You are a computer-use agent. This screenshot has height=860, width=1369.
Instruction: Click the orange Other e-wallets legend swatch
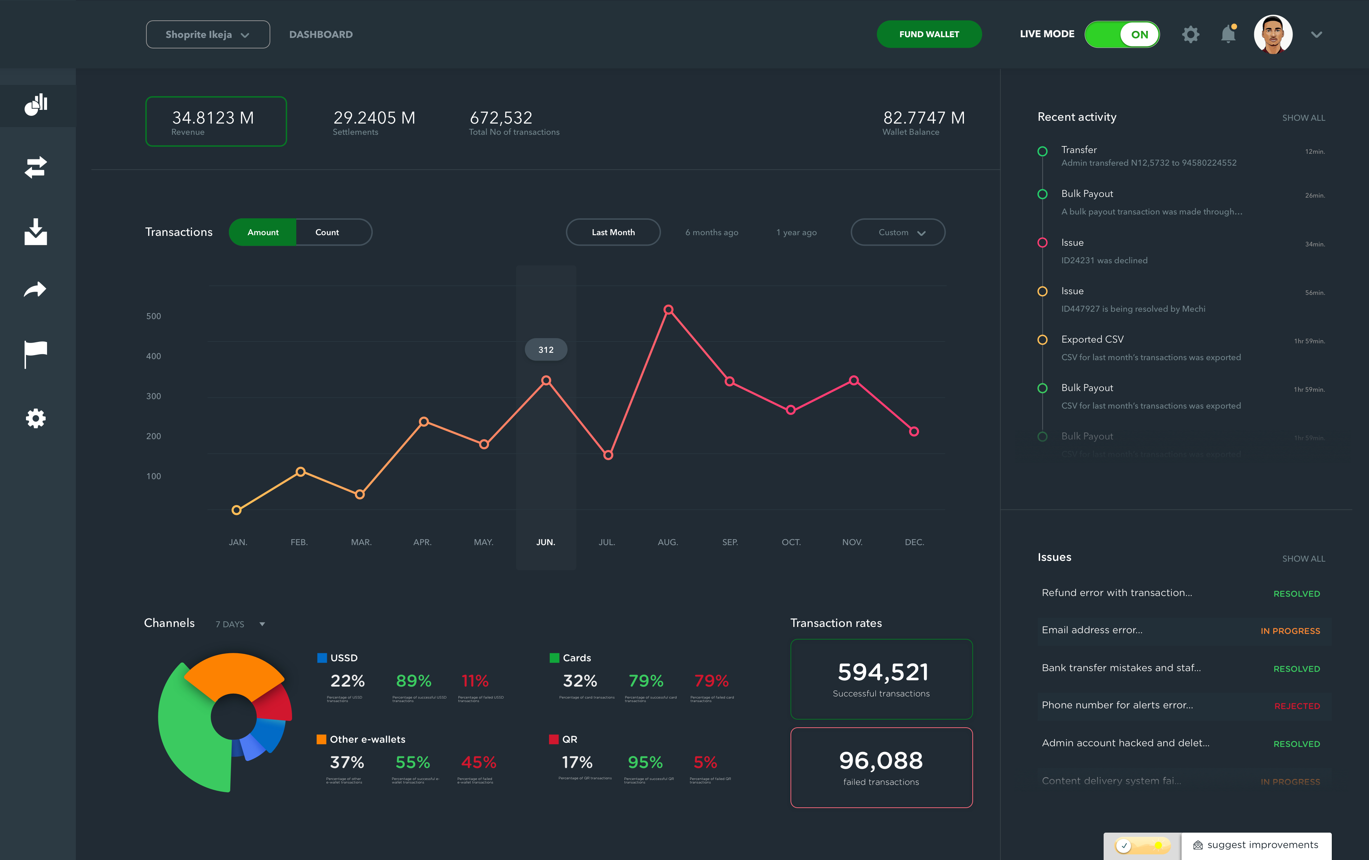(x=321, y=739)
